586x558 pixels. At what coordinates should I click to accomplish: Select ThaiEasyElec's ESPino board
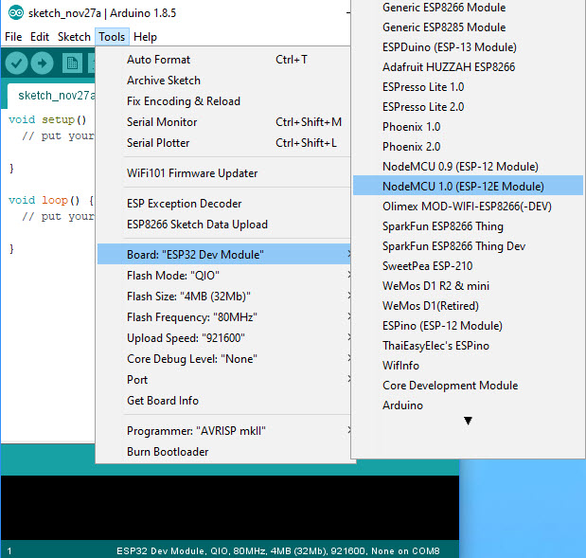coord(468,346)
